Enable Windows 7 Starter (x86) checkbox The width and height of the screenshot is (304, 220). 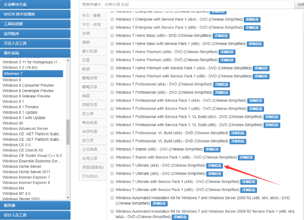coord(112,149)
